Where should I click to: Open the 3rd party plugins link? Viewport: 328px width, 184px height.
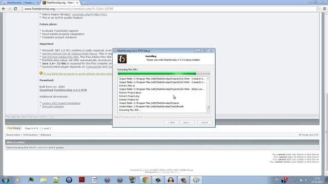tap(53, 106)
